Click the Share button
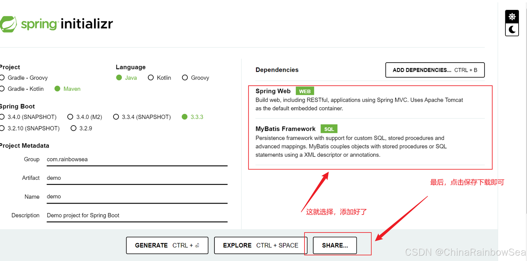Viewport: 527px width, 261px height. 334,245
